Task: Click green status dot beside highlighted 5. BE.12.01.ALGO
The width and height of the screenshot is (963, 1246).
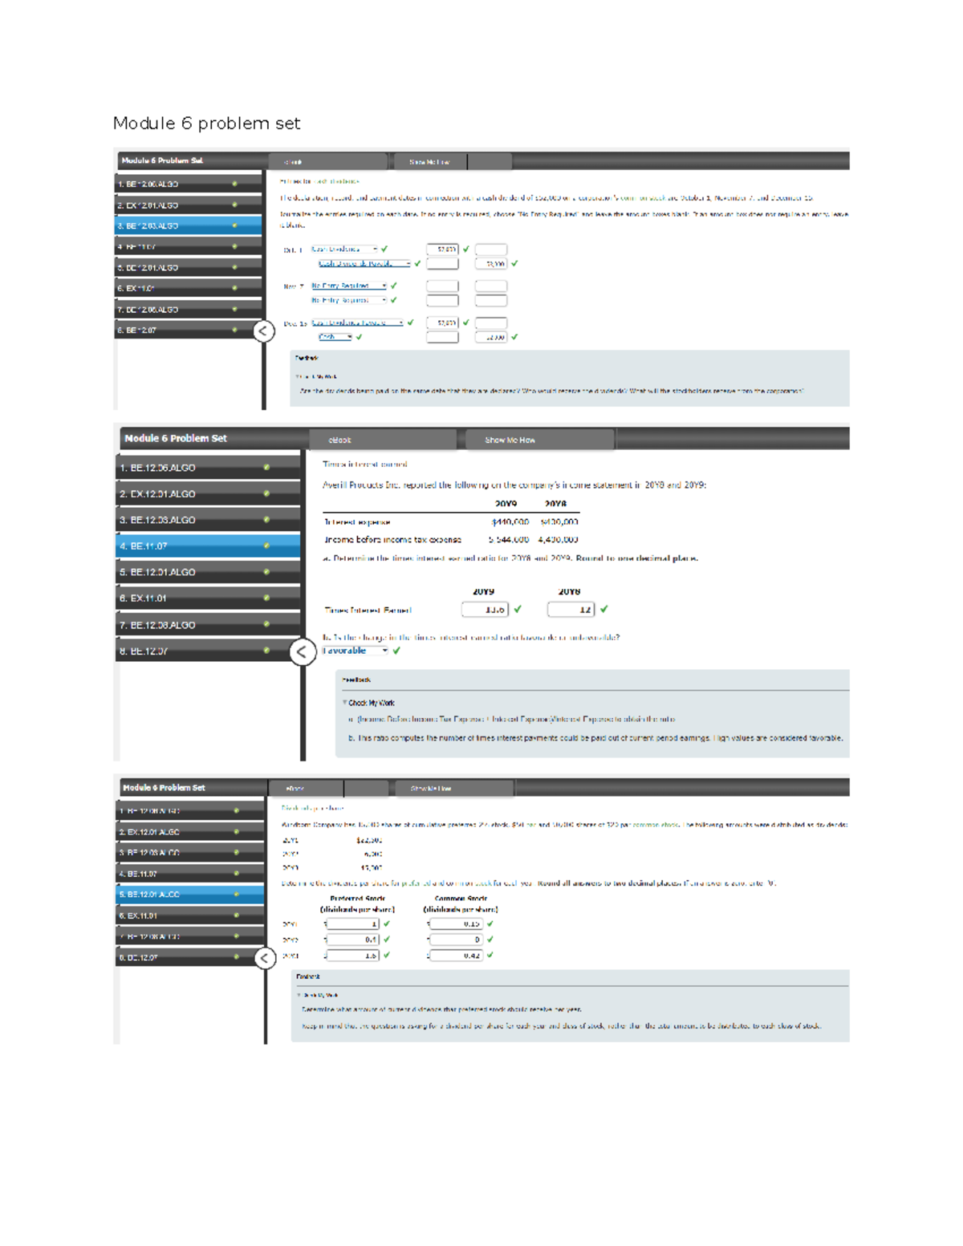Action: click(x=236, y=894)
